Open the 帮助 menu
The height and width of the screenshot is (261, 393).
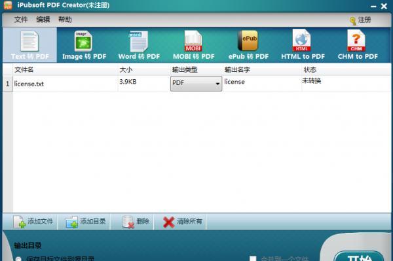[x=65, y=20]
